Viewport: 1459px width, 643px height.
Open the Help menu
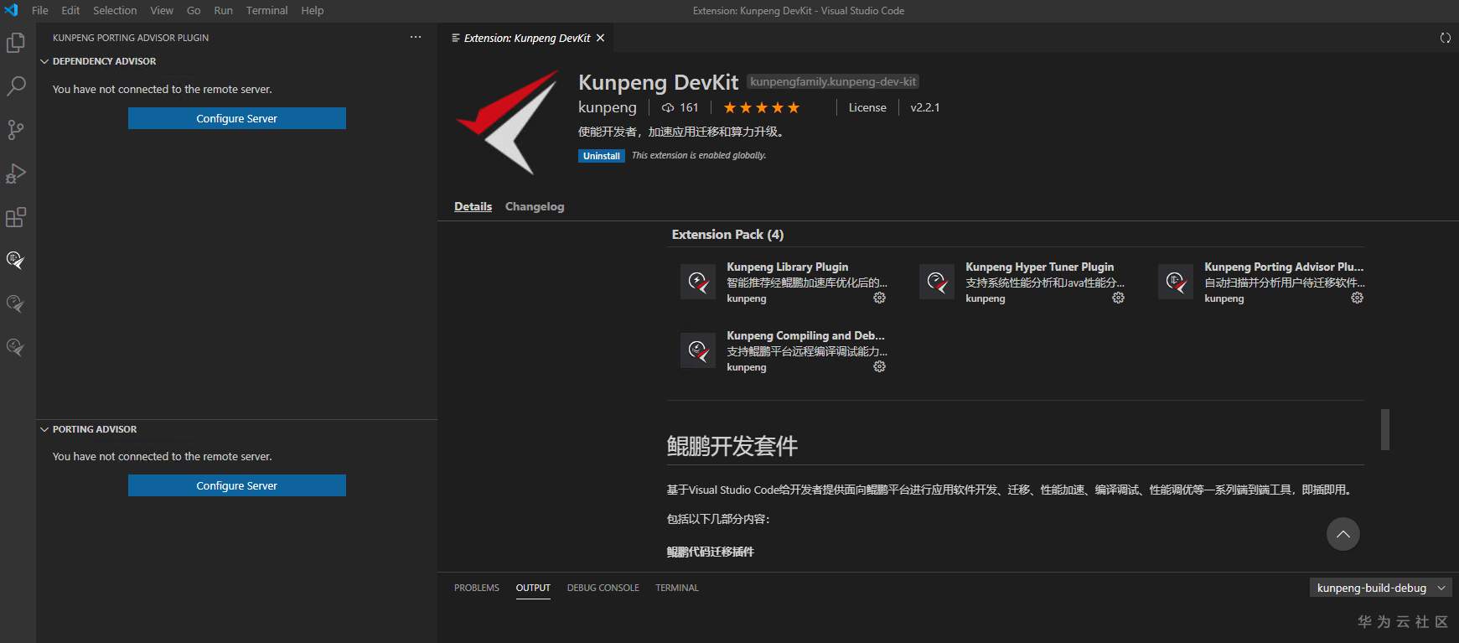[313, 10]
